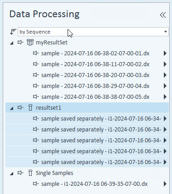Click pin icon of sample i1-2024-07-16 06-39-35-07-00.dx

[36, 184]
